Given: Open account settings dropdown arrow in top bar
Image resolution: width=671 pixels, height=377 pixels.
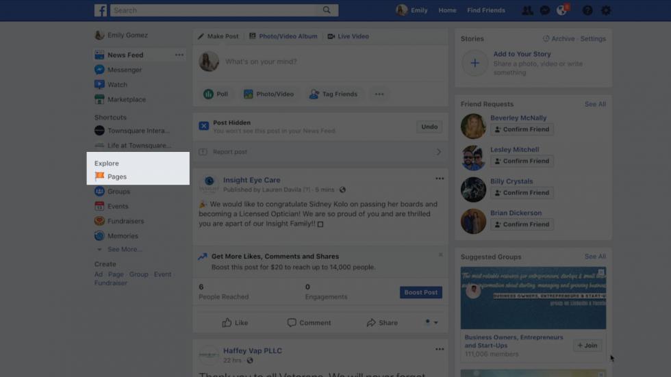Looking at the screenshot, I should pos(605,10).
